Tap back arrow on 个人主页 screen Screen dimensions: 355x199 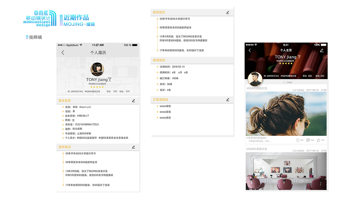click(x=250, y=50)
